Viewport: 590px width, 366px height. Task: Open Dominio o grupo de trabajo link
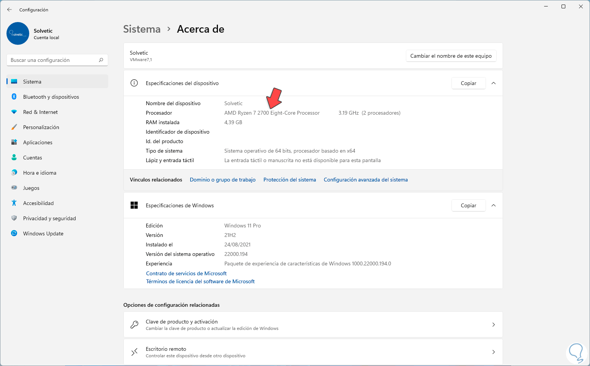point(222,180)
